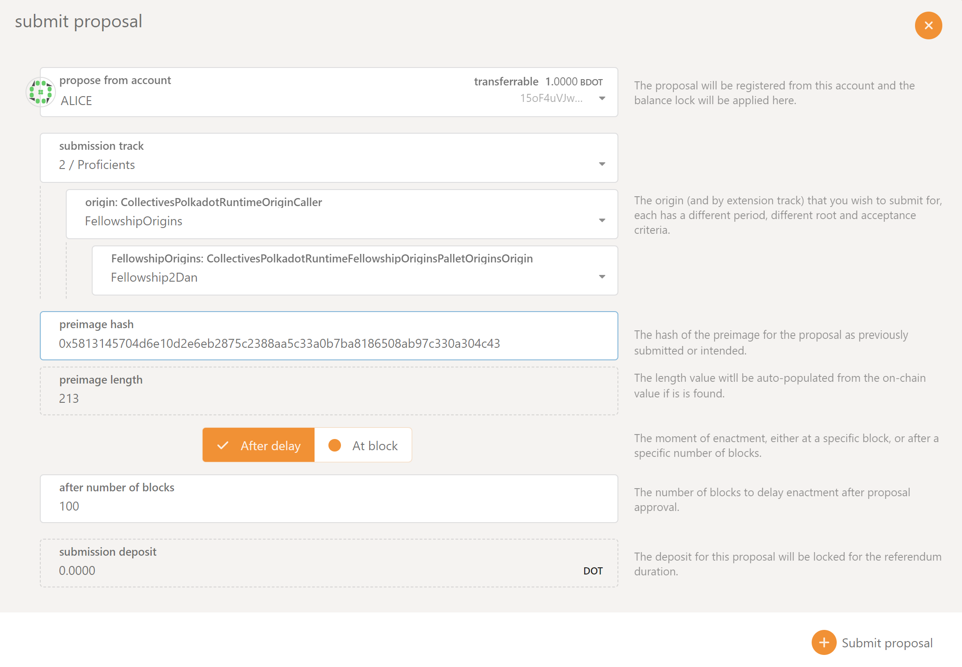Close the submit proposal dialog
962x667 pixels.
coord(928,25)
